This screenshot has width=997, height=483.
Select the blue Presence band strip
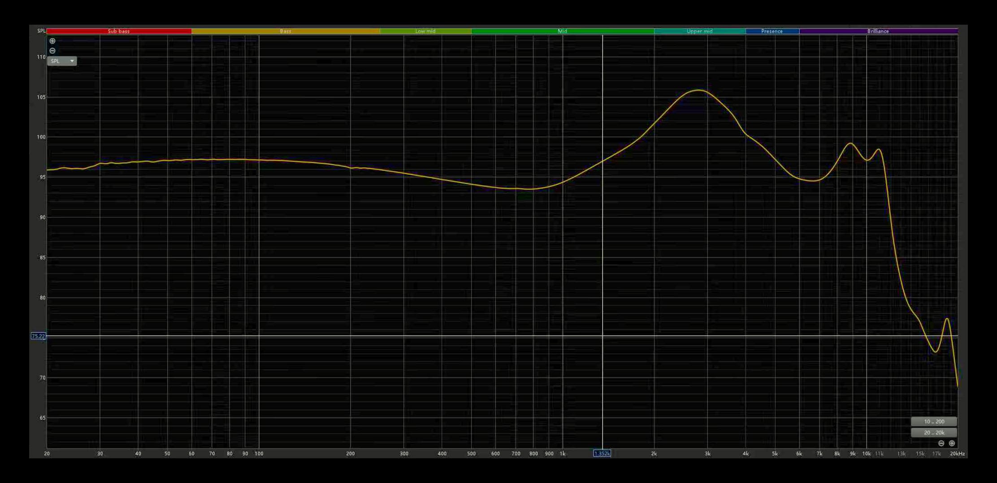(x=772, y=31)
